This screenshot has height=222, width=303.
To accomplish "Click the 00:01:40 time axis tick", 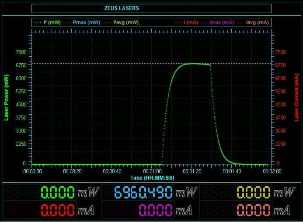I will [x=232, y=171].
